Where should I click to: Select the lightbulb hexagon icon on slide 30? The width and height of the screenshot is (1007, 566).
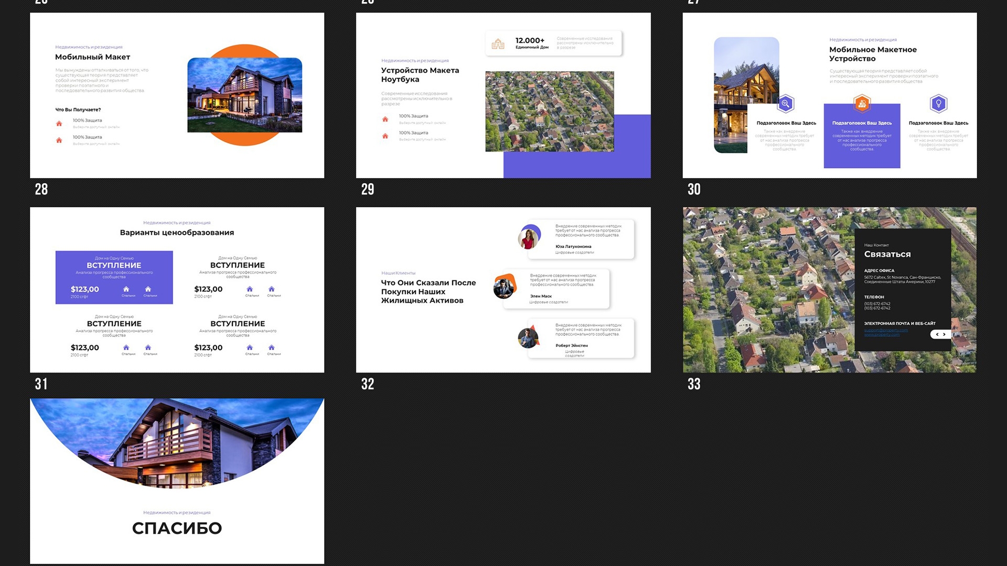point(938,103)
